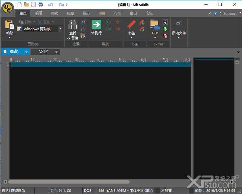Click the clipboard icon beside Windows 剪贴板
The width and height of the screenshot is (242, 194).
coord(19,29)
